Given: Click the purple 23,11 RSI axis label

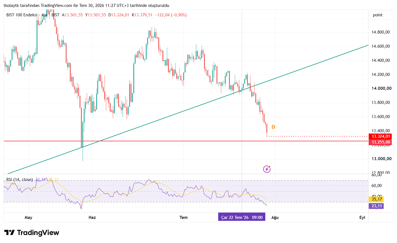Looking at the screenshot, I should [376, 206].
